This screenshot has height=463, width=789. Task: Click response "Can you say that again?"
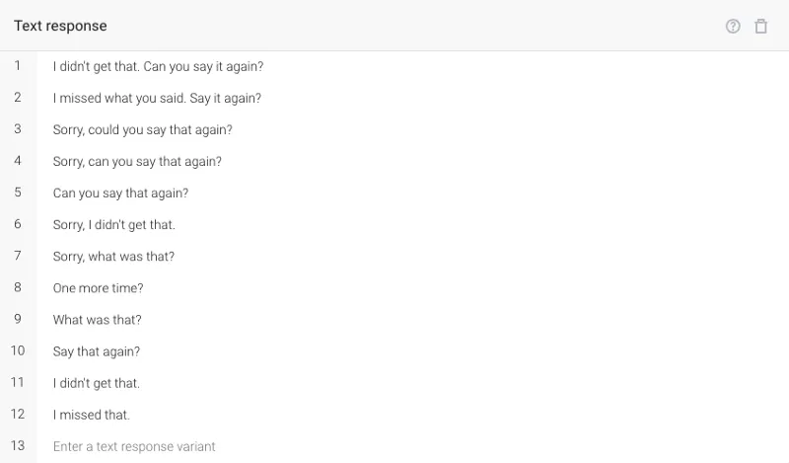120,193
